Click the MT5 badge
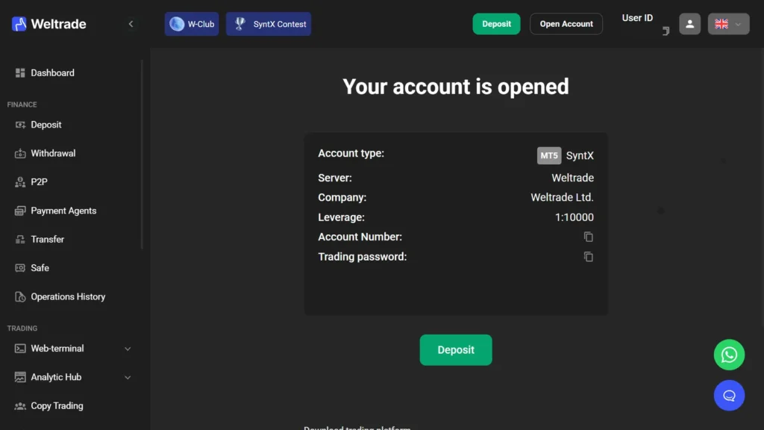 click(549, 155)
